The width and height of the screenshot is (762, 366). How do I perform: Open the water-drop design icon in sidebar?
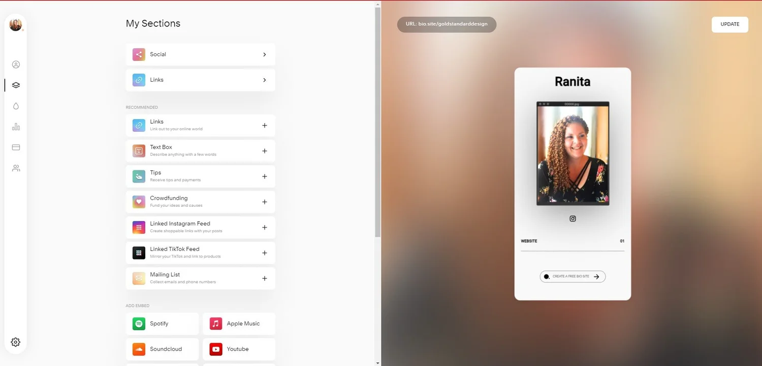coord(16,105)
